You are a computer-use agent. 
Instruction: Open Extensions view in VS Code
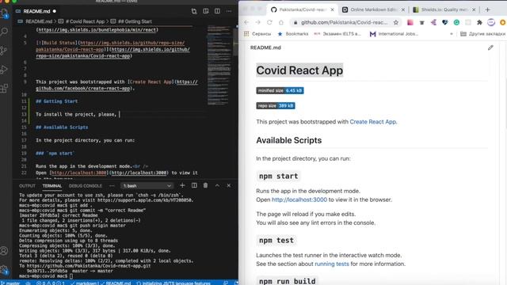tap(4, 88)
